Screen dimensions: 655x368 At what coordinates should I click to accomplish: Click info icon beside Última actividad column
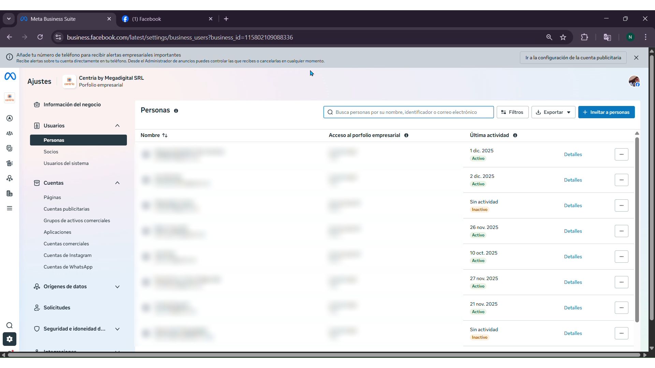[x=515, y=135]
